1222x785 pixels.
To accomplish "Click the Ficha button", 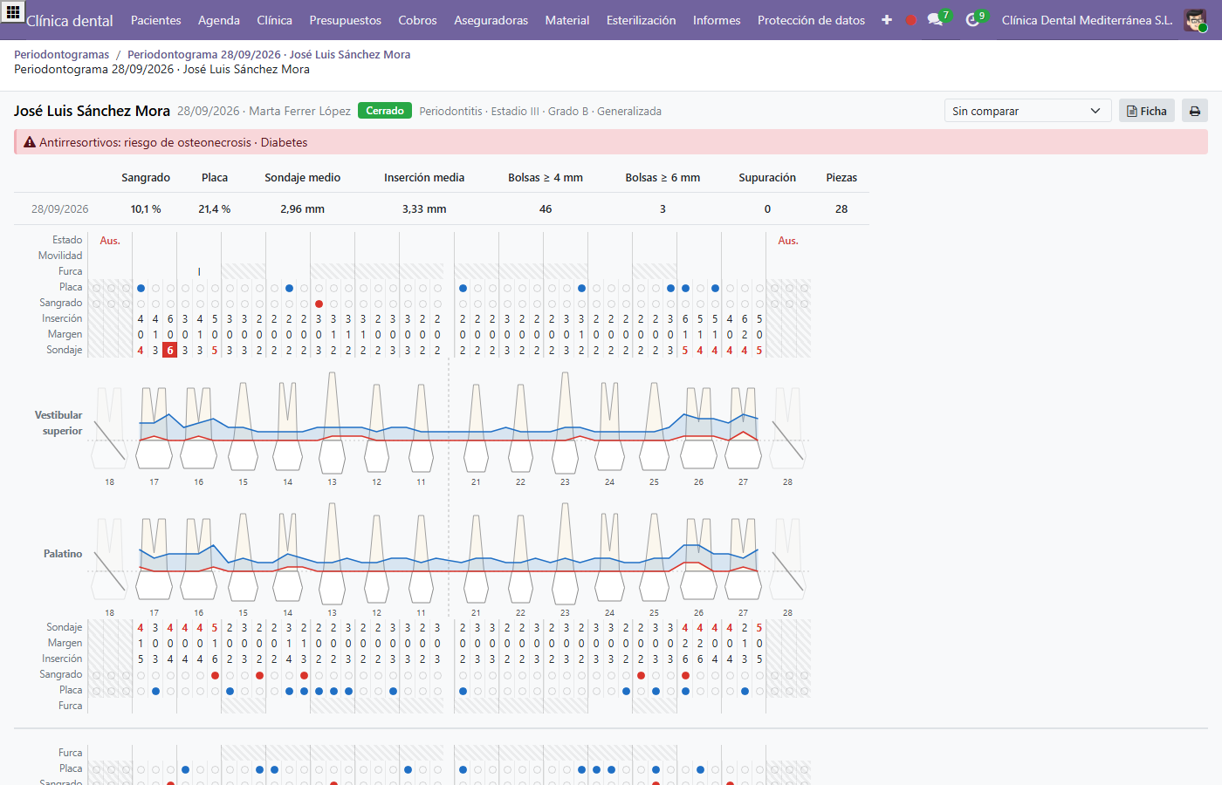I will tap(1147, 111).
